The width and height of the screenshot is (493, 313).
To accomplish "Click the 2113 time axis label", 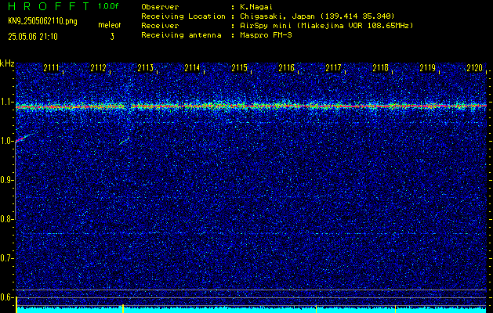I will click(145, 67).
